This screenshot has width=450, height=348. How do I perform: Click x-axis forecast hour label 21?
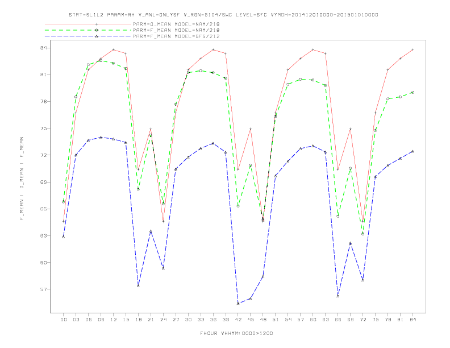[151, 320]
